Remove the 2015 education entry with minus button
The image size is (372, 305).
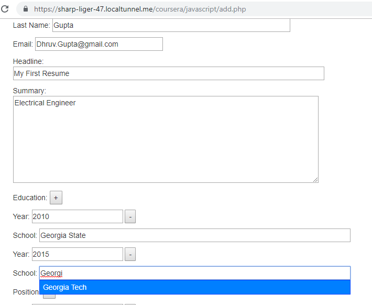[130, 254]
